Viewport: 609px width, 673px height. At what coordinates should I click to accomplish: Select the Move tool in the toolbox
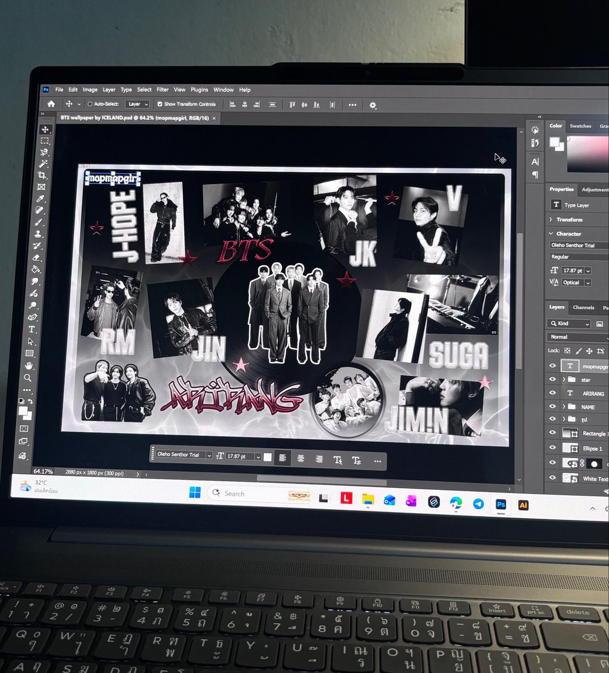click(x=45, y=130)
